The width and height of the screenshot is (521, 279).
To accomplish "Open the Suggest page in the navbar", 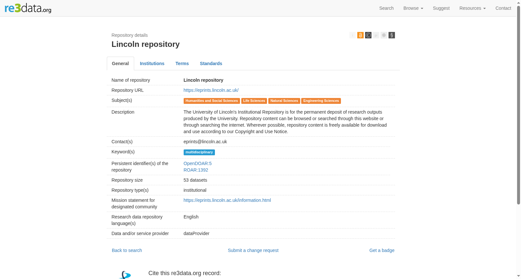I will pyautogui.click(x=441, y=8).
